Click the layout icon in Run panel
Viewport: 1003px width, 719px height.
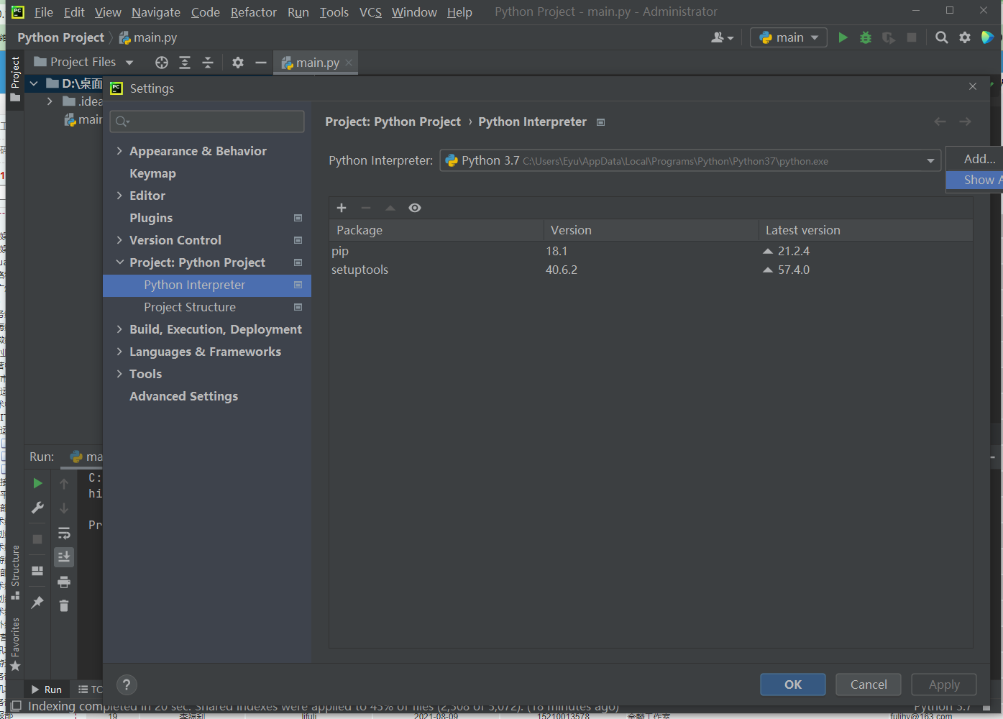point(37,571)
